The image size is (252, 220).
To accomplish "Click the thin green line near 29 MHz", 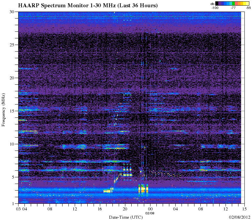I will (x=130, y=16).
